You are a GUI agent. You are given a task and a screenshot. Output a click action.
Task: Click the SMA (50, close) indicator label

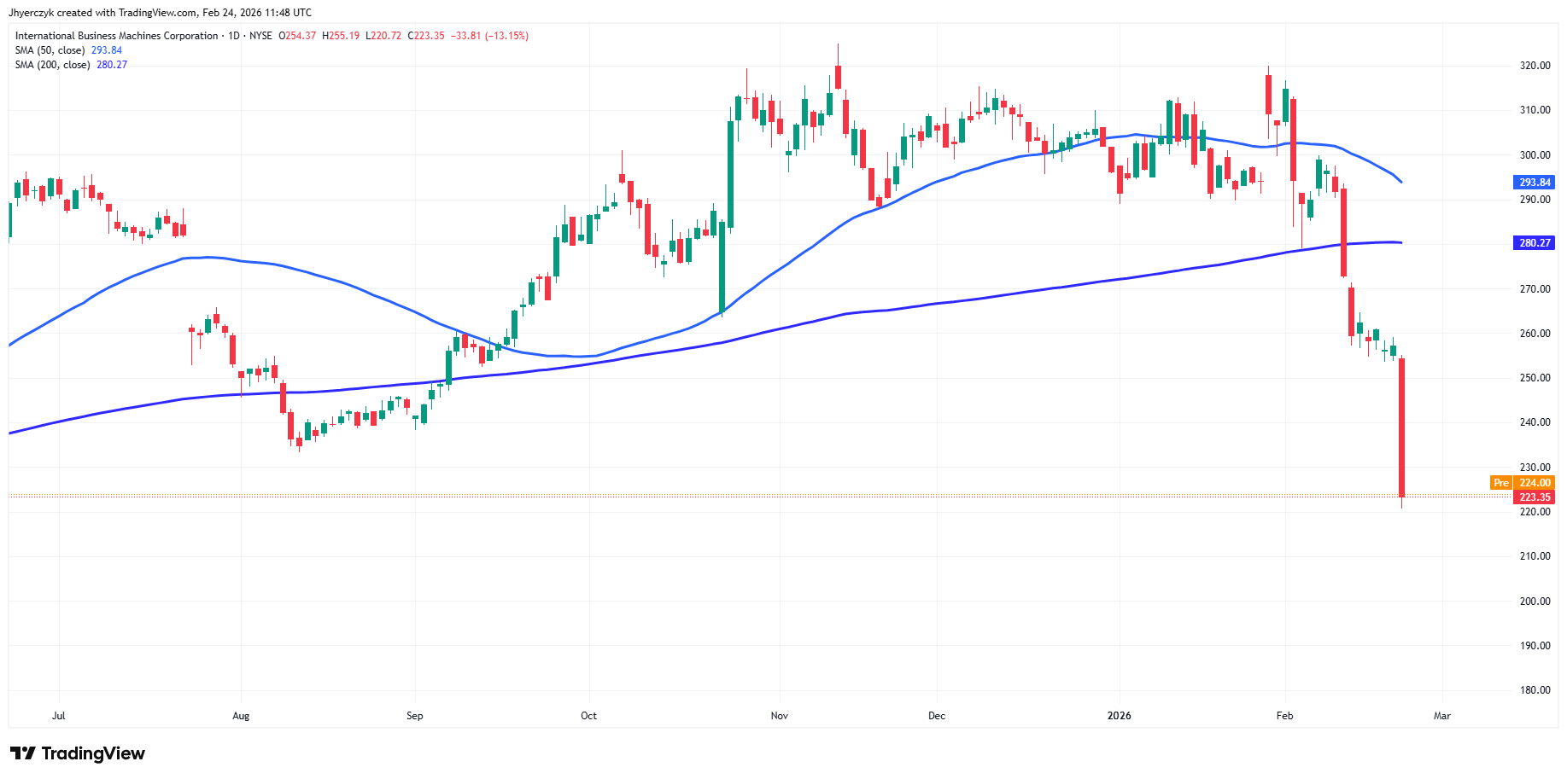[x=50, y=50]
